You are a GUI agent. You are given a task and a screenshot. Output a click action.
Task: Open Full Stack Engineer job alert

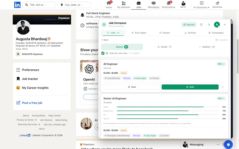point(98,13)
